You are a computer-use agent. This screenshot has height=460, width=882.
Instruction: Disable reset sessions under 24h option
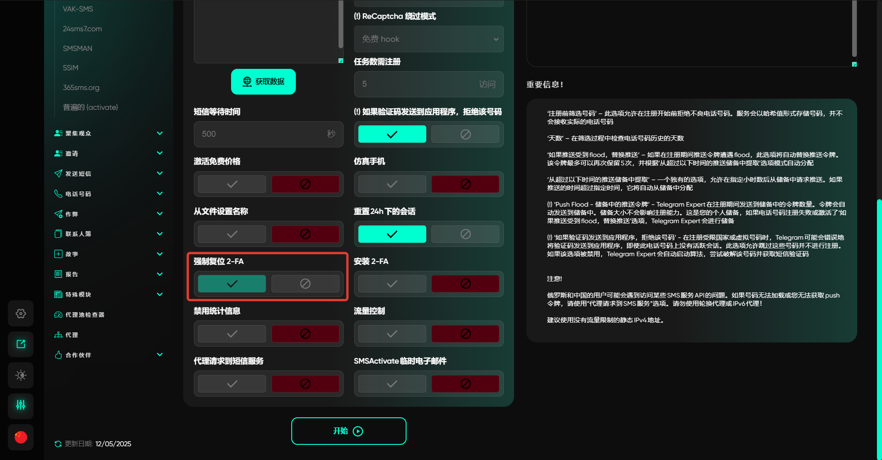pos(465,234)
